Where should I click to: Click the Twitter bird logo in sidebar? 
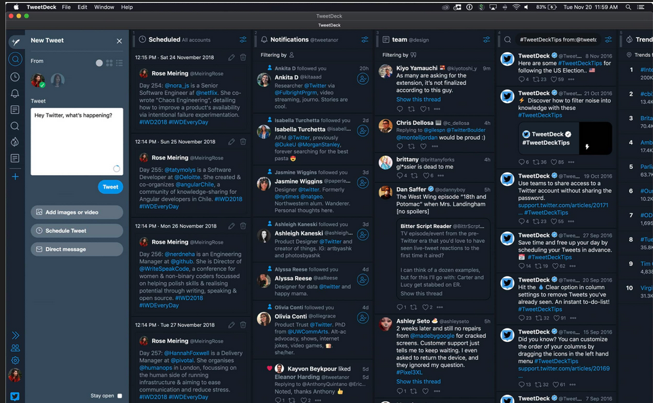click(15, 396)
